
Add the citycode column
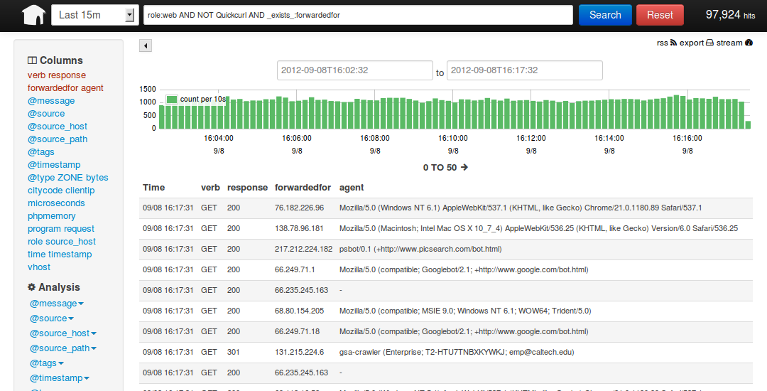tap(45, 191)
